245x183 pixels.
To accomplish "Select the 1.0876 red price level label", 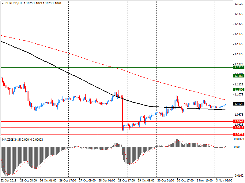I will coord(239,135).
